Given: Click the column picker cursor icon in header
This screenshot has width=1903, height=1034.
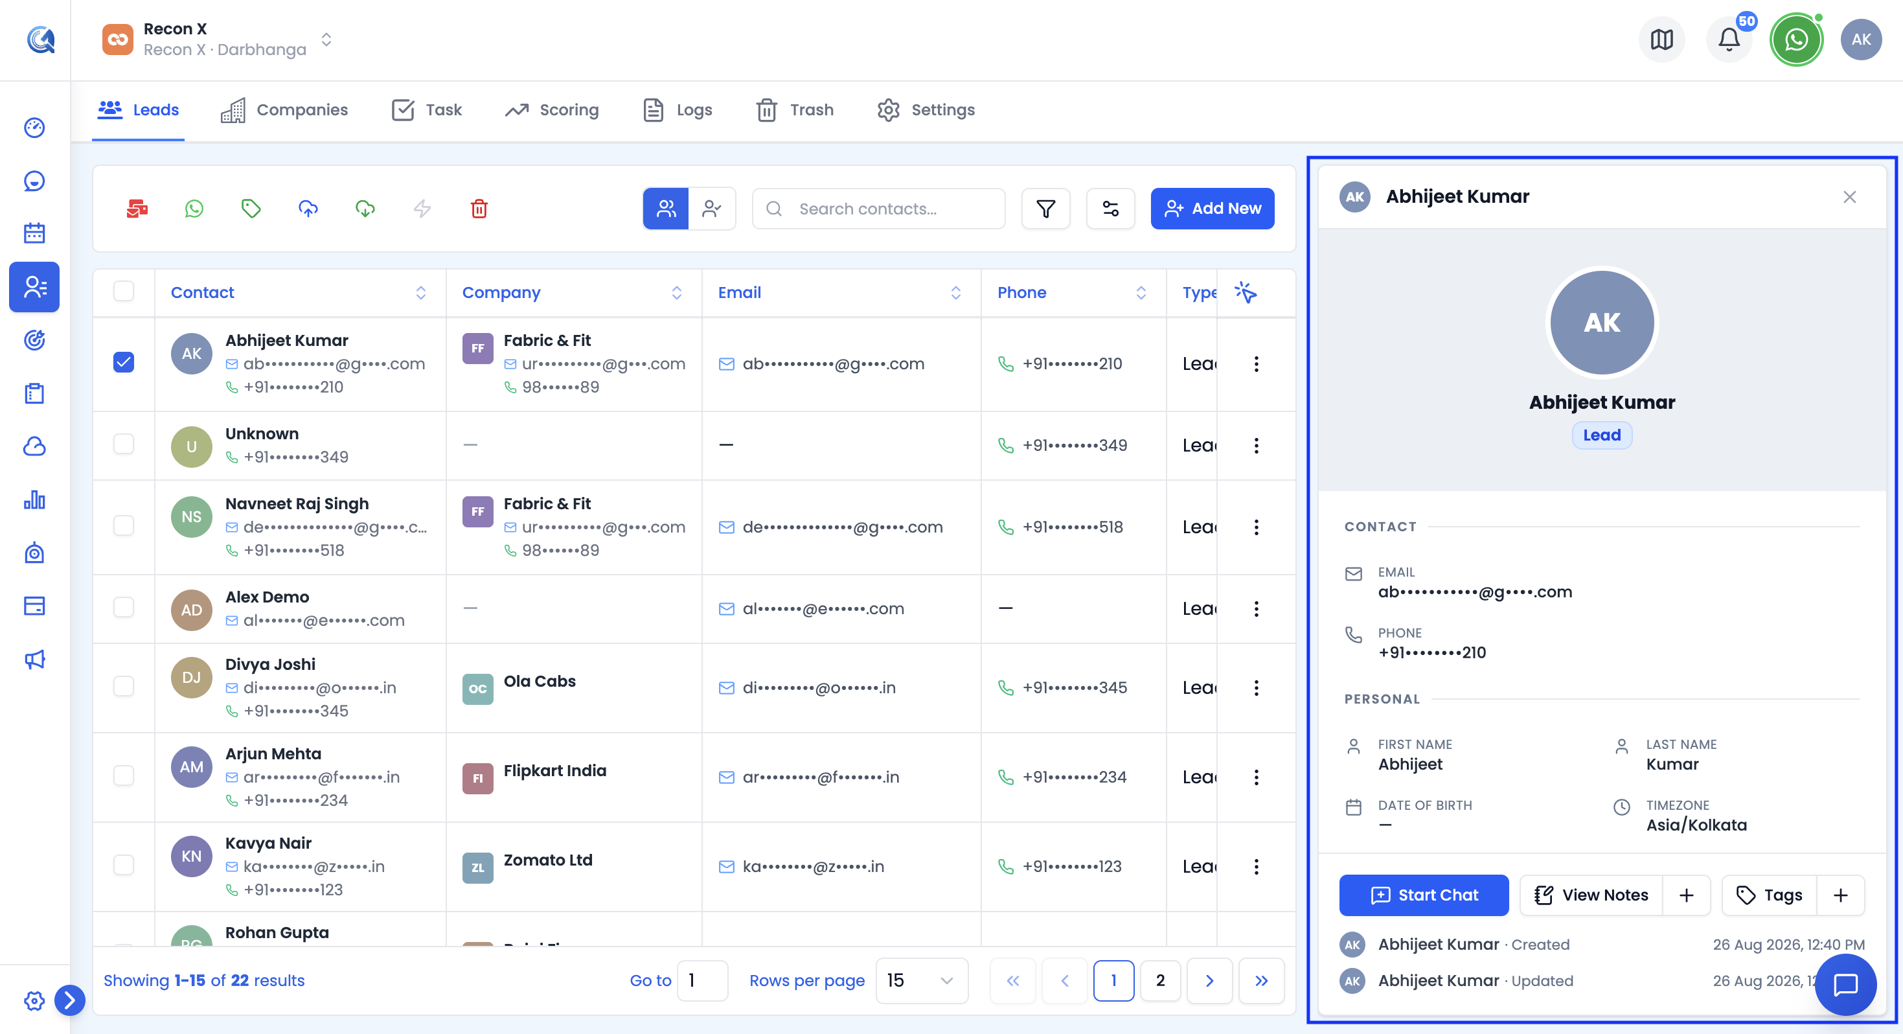Looking at the screenshot, I should coord(1246,293).
